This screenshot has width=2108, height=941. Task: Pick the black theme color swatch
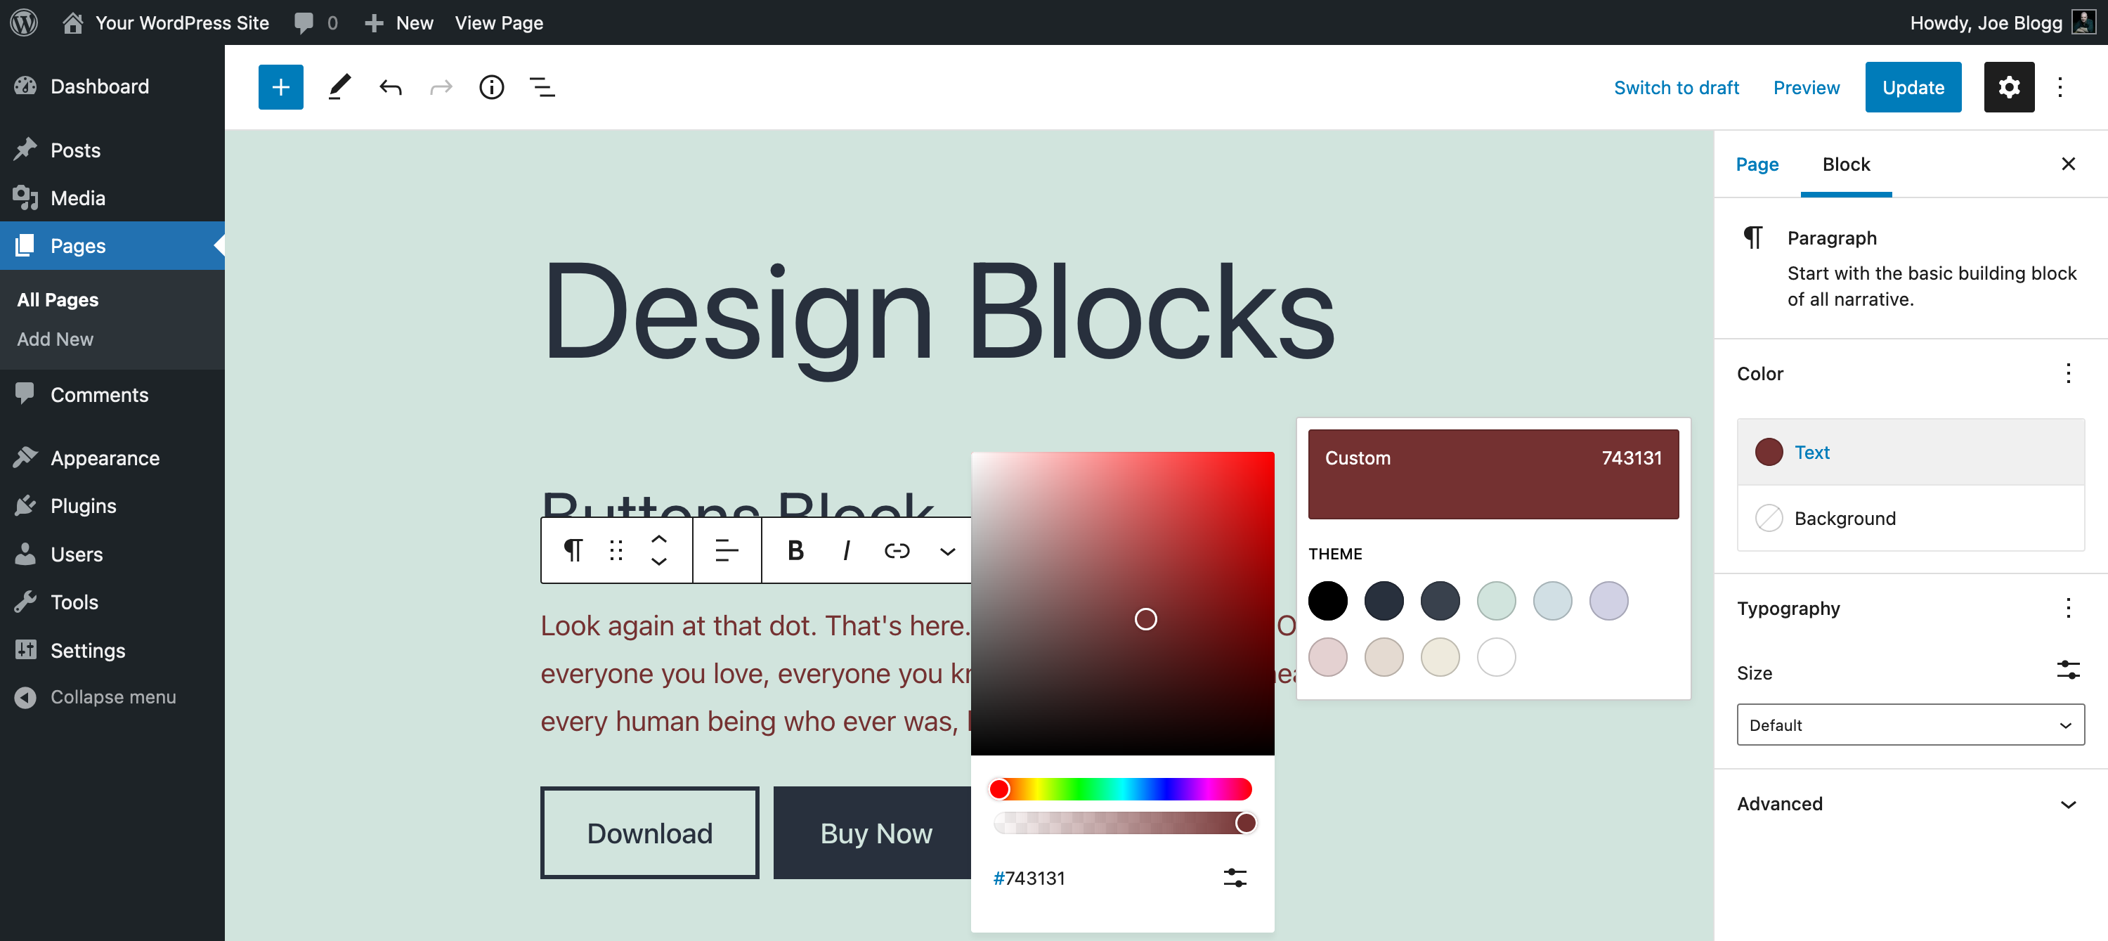pos(1327,601)
